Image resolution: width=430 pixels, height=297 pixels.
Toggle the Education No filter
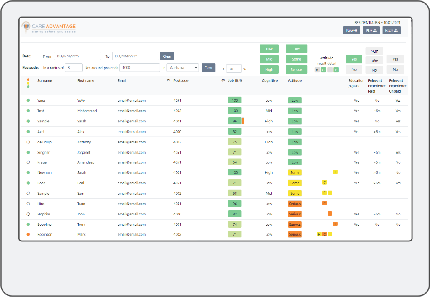coord(354,69)
